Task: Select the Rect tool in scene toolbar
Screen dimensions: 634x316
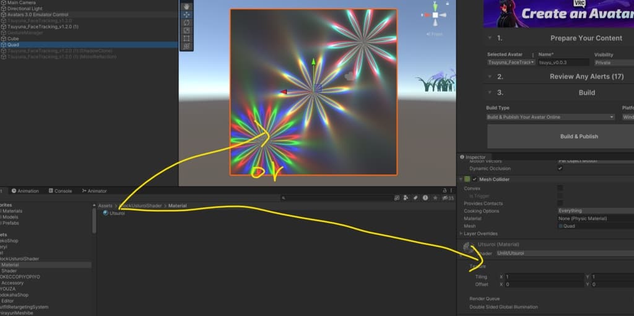Action: (x=186, y=38)
